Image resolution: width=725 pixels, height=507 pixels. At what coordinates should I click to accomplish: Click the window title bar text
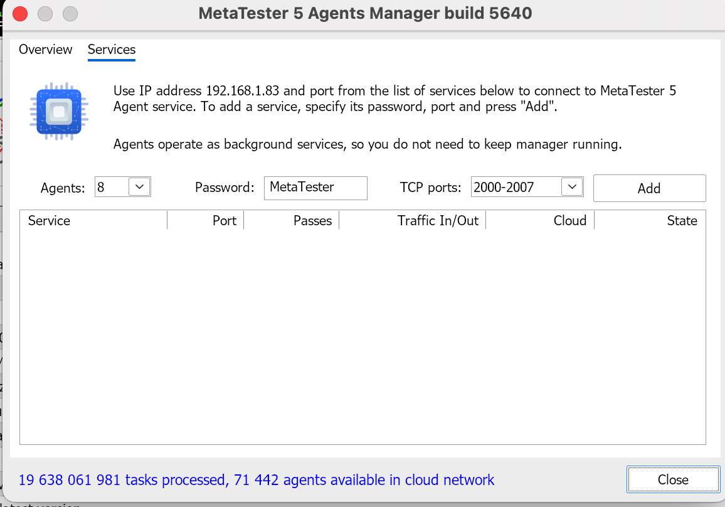pyautogui.click(x=365, y=13)
